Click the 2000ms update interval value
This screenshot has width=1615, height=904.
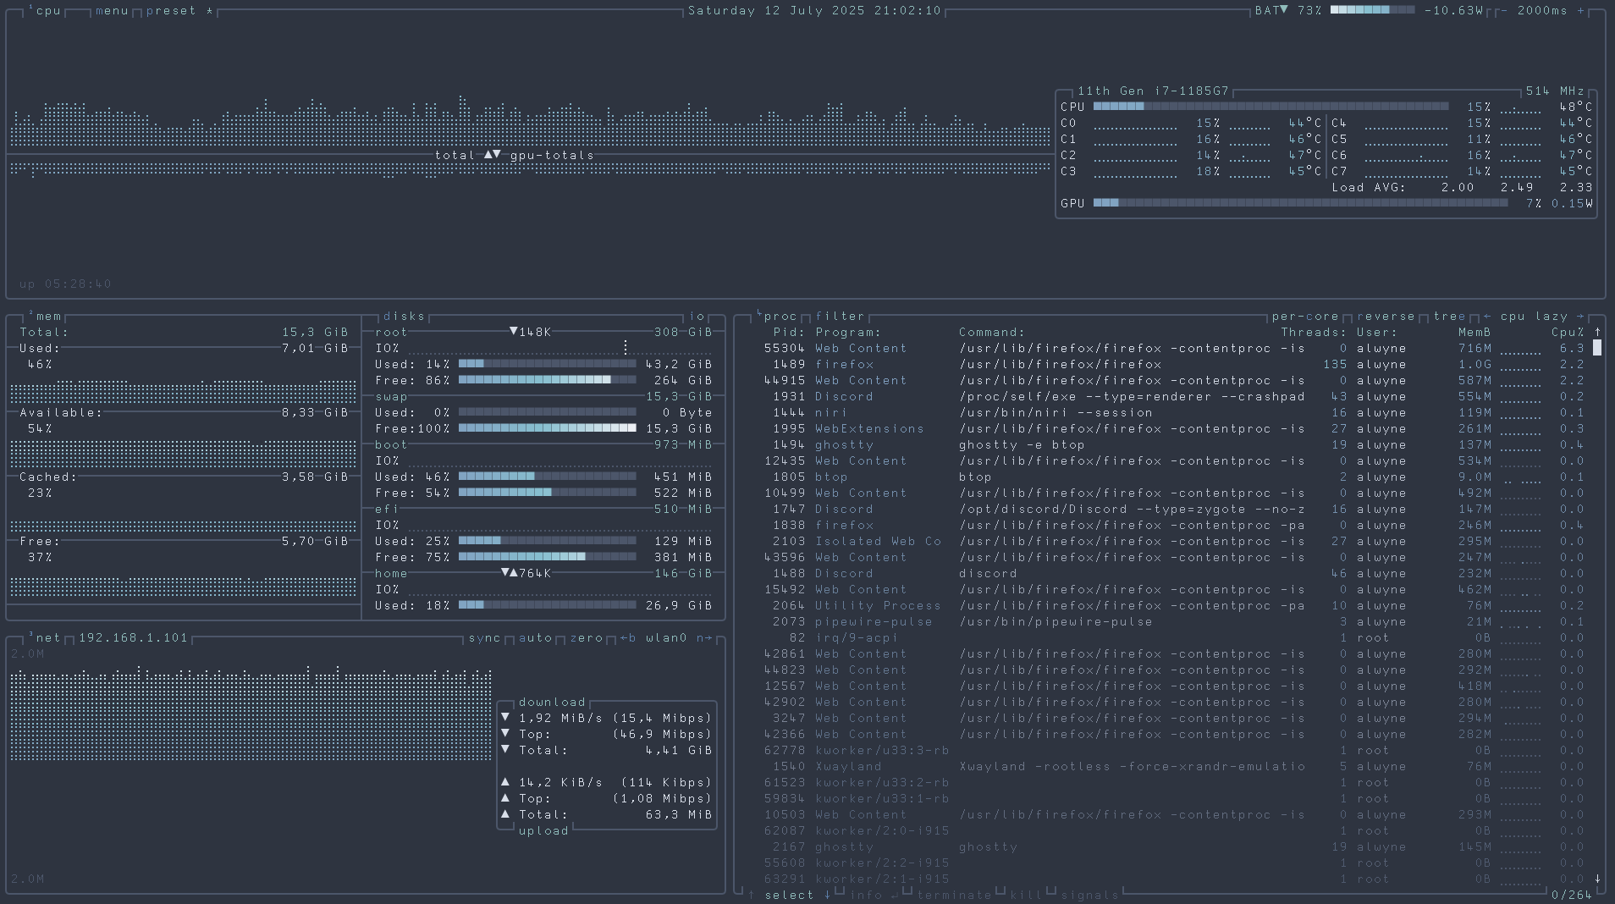pyautogui.click(x=1542, y=11)
